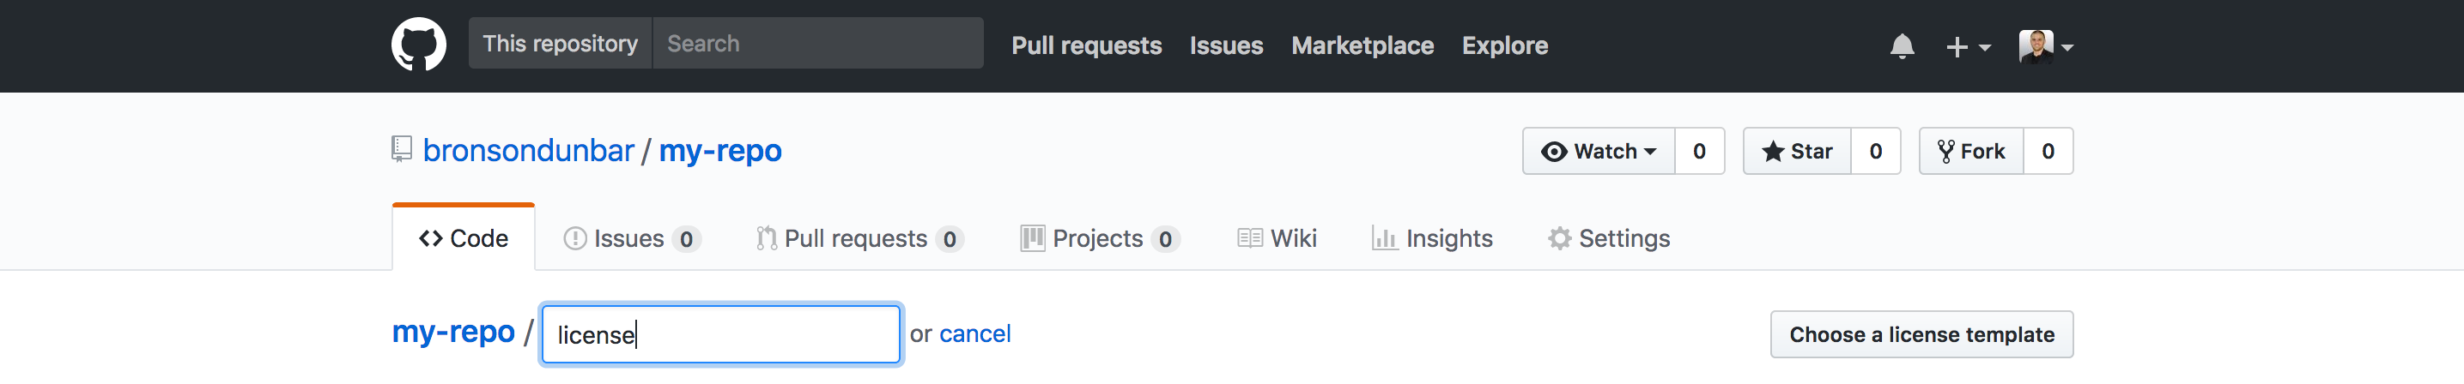Click the repository book icon
Viewport: 2464px width, 384px height.
(x=402, y=149)
